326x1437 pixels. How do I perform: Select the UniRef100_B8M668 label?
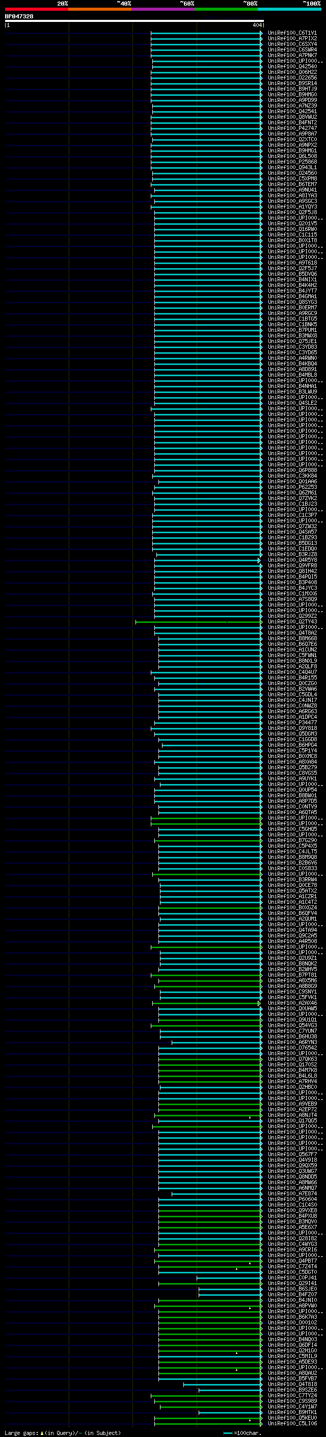click(x=292, y=639)
